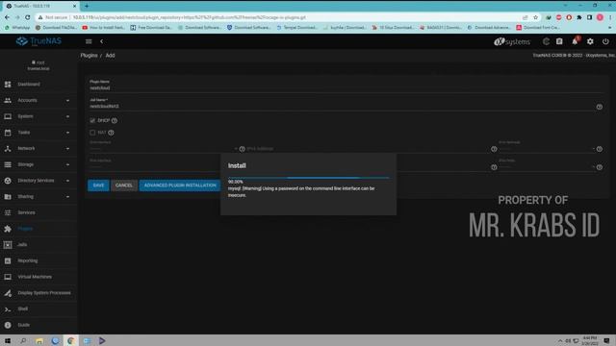Open Shell in the sidebar
616x346 pixels.
point(38,309)
